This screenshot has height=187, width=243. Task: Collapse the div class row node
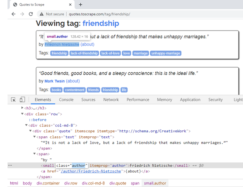[x=22, y=114]
